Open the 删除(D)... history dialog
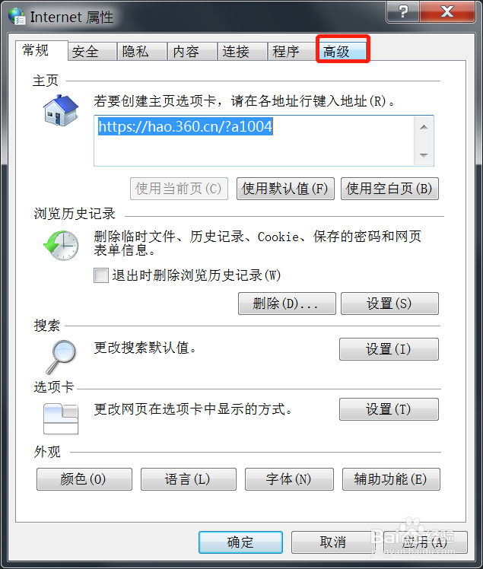 point(287,304)
